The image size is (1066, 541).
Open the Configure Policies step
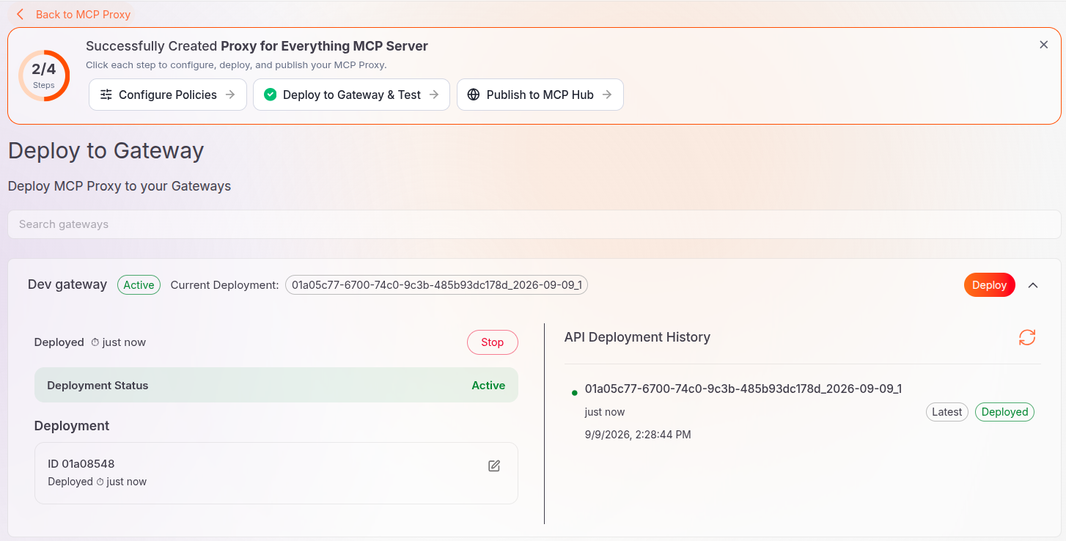(x=168, y=95)
